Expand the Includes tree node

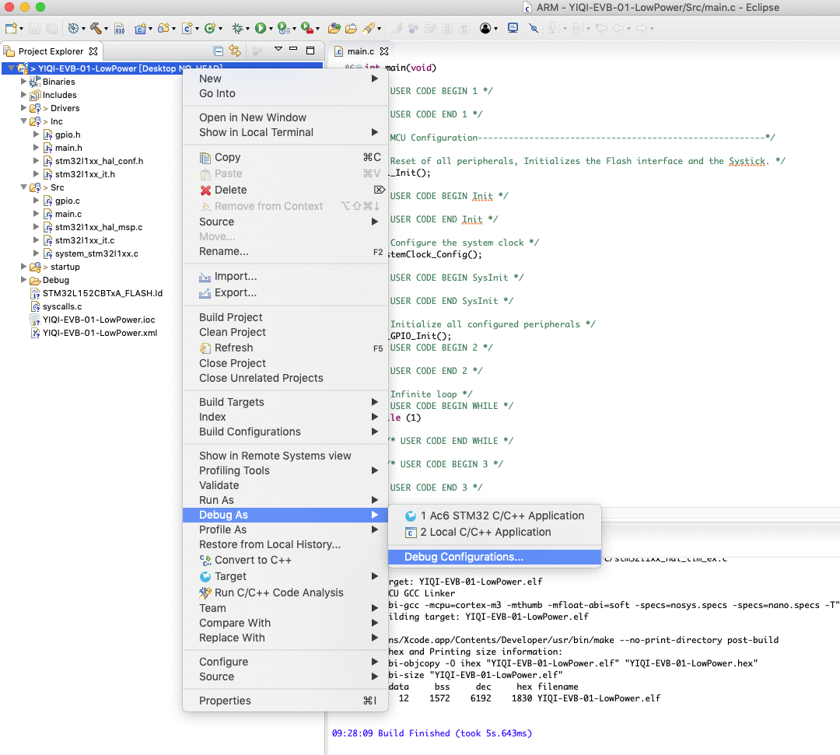[23, 95]
